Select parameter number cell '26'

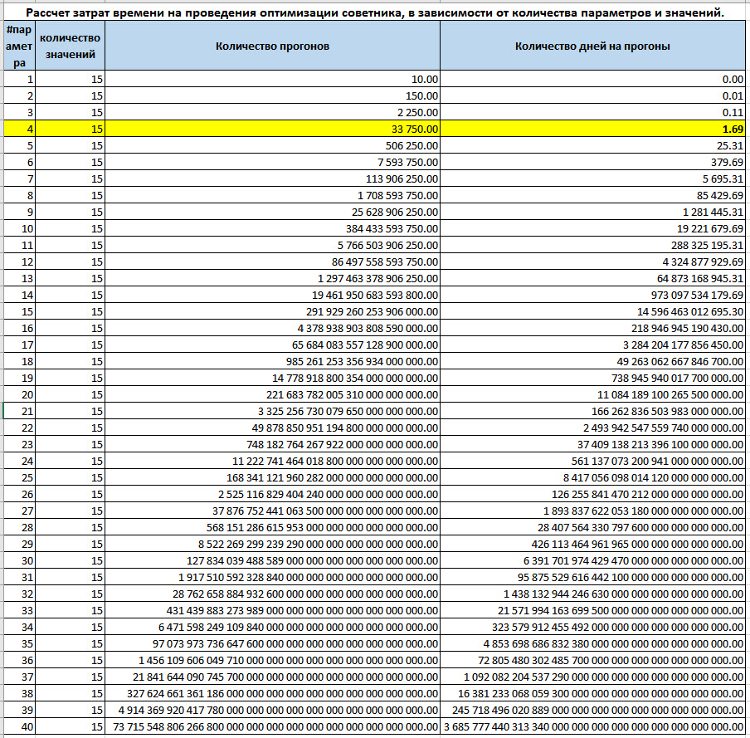point(19,494)
